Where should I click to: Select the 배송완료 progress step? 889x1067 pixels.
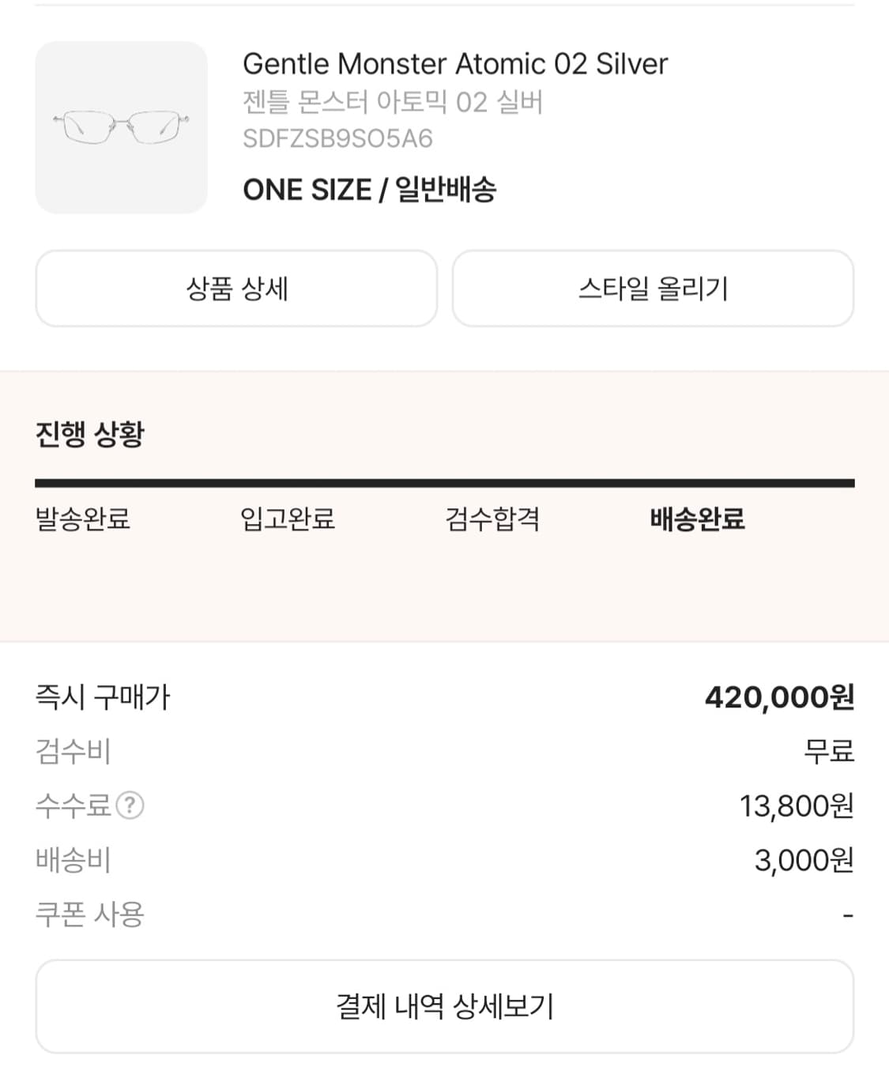697,519
